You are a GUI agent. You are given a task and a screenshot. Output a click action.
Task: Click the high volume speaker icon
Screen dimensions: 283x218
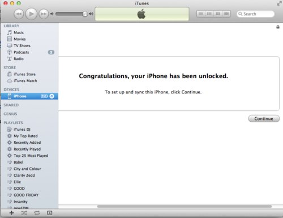click(x=91, y=14)
